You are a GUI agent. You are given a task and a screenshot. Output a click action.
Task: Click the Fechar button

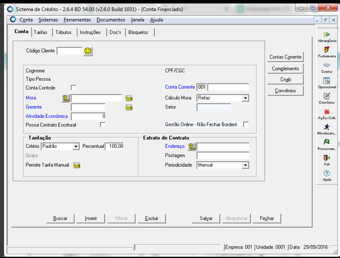[267, 219]
